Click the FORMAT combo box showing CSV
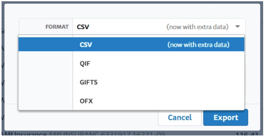Image resolution: width=265 pixels, height=137 pixels. [x=159, y=27]
